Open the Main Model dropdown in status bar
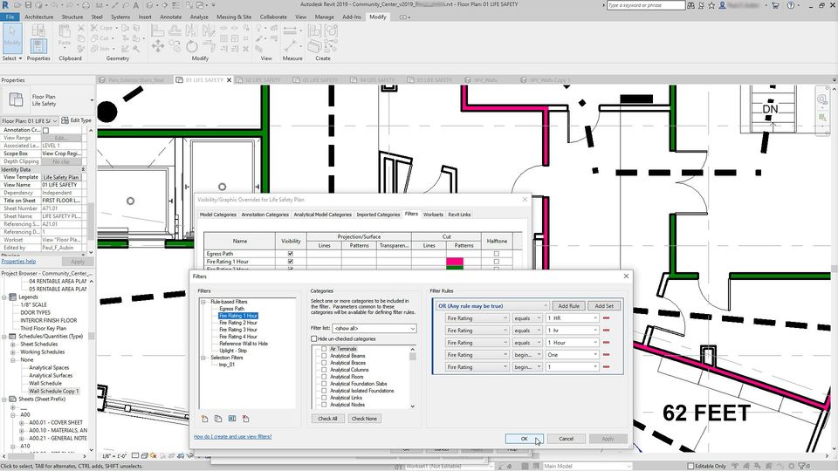This screenshot has height=471, width=838. click(587, 466)
